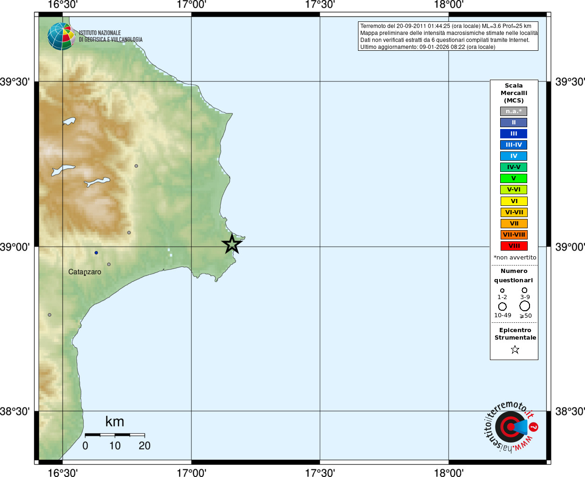Click the star symbol in the legend
This screenshot has height=477, width=585.
(515, 349)
